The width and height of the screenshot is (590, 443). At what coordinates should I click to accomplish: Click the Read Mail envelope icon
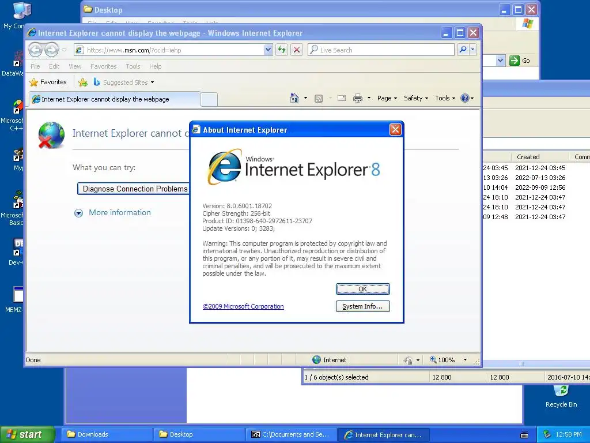(x=342, y=98)
